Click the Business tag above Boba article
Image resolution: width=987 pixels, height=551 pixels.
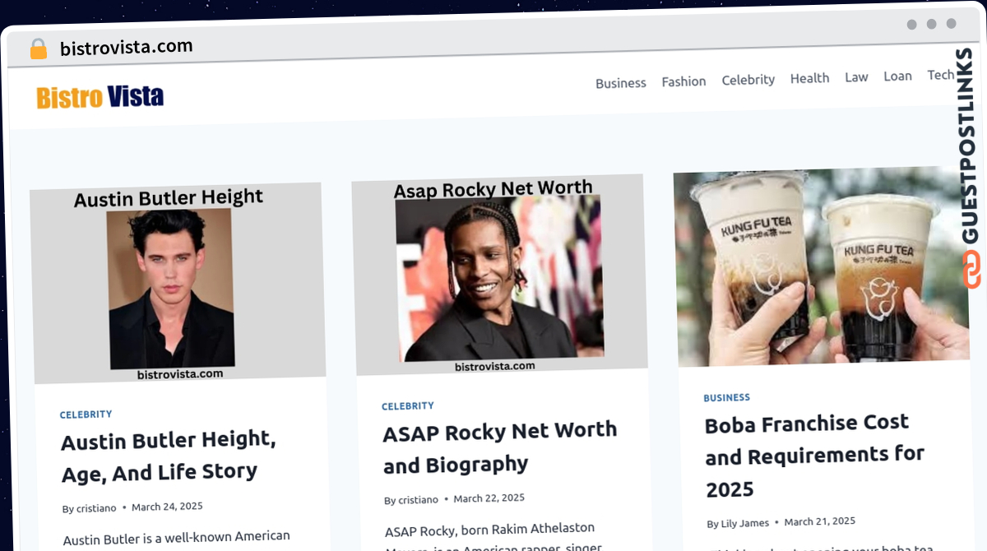tap(726, 397)
